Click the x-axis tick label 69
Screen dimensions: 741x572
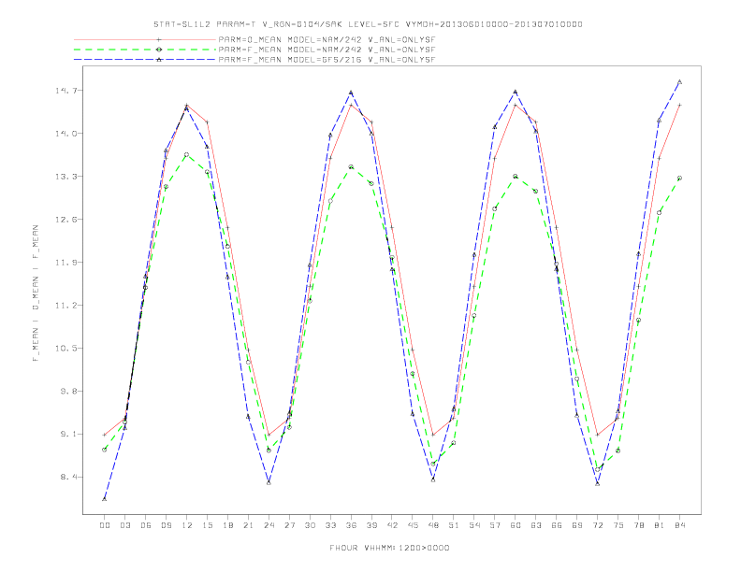click(x=577, y=525)
